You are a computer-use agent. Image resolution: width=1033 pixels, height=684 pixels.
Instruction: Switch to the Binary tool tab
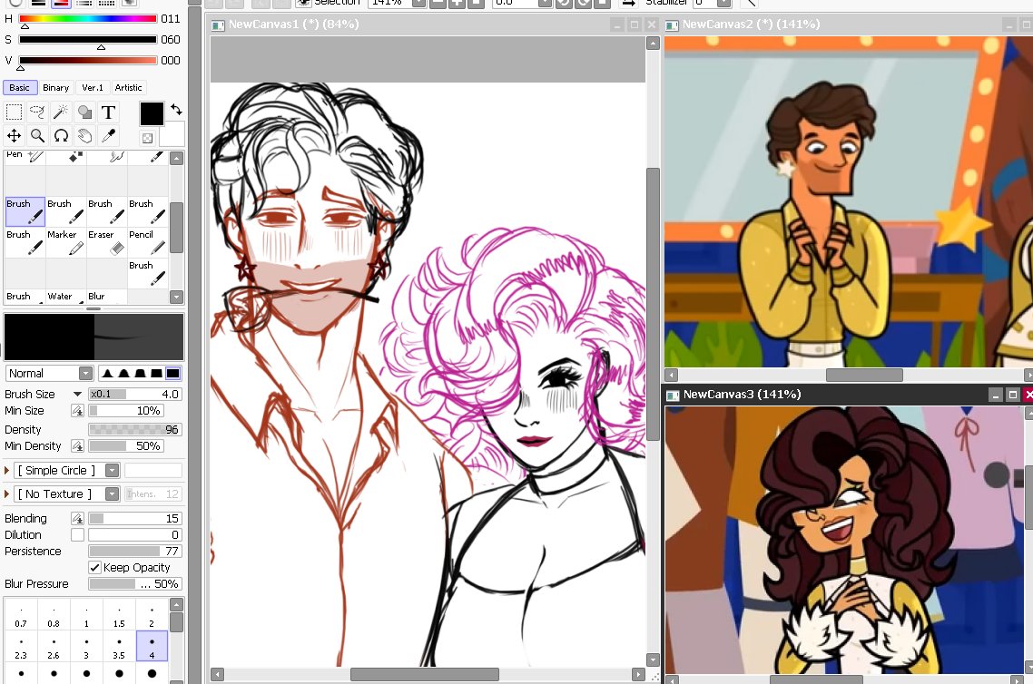[x=56, y=88]
